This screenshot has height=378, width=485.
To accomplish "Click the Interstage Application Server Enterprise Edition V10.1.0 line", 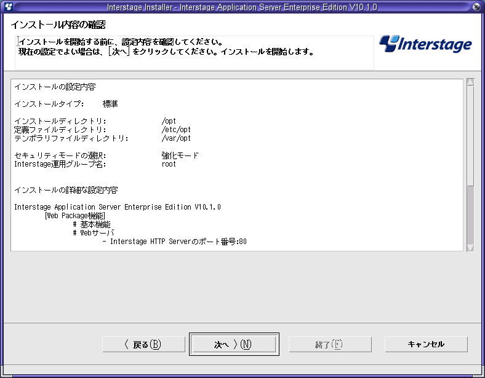I will click(118, 207).
